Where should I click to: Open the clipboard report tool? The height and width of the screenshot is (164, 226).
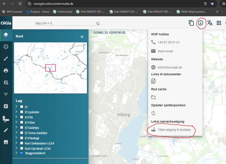6,106
